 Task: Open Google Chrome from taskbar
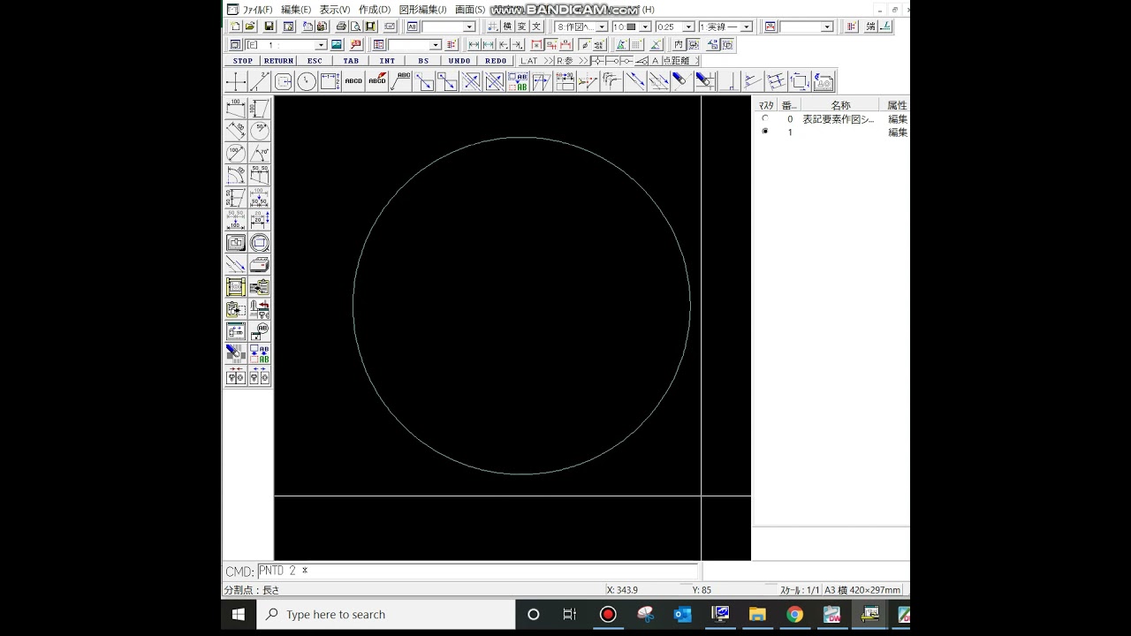click(x=795, y=615)
